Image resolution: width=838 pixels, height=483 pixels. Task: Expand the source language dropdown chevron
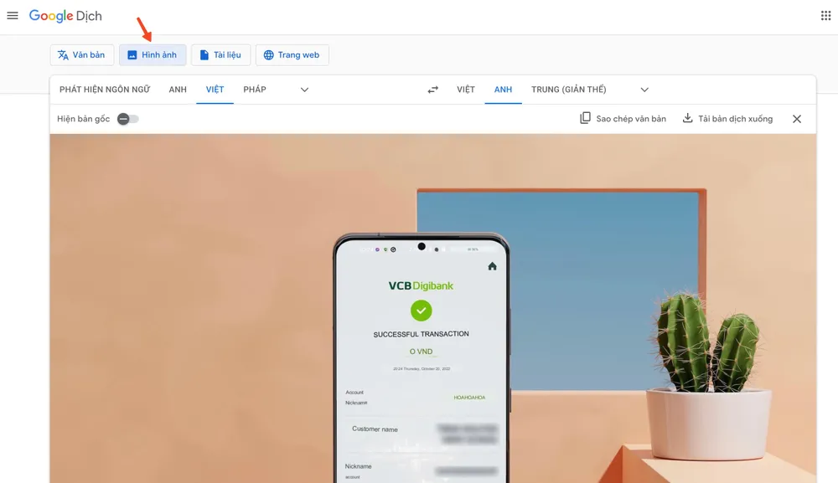303,89
